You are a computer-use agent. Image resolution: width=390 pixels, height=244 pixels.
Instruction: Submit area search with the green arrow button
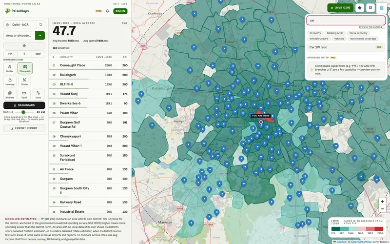click(40, 36)
